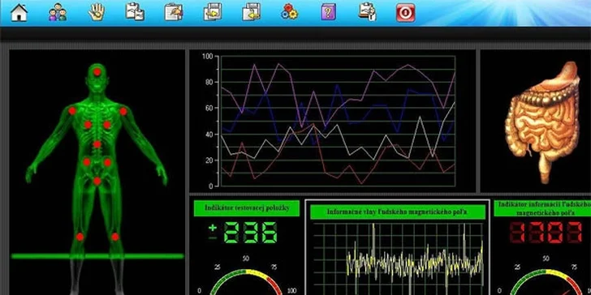The height and width of the screenshot is (295, 591).
Task: Select the hand sensor test icon
Action: (x=97, y=12)
